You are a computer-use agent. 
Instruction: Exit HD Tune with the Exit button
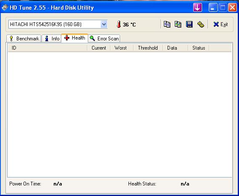221,24
